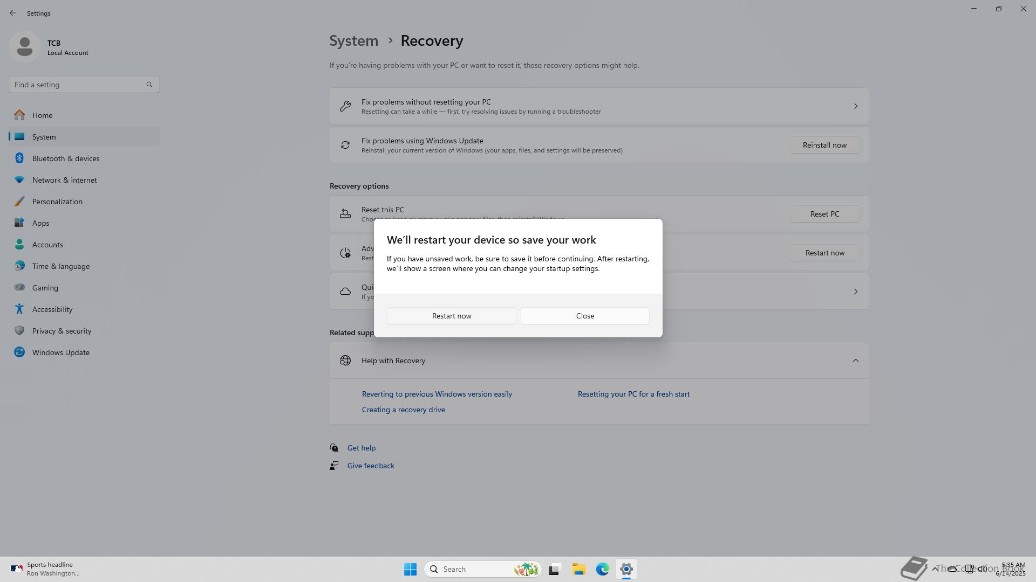Click the Get help link
The width and height of the screenshot is (1036, 582).
tap(361, 448)
